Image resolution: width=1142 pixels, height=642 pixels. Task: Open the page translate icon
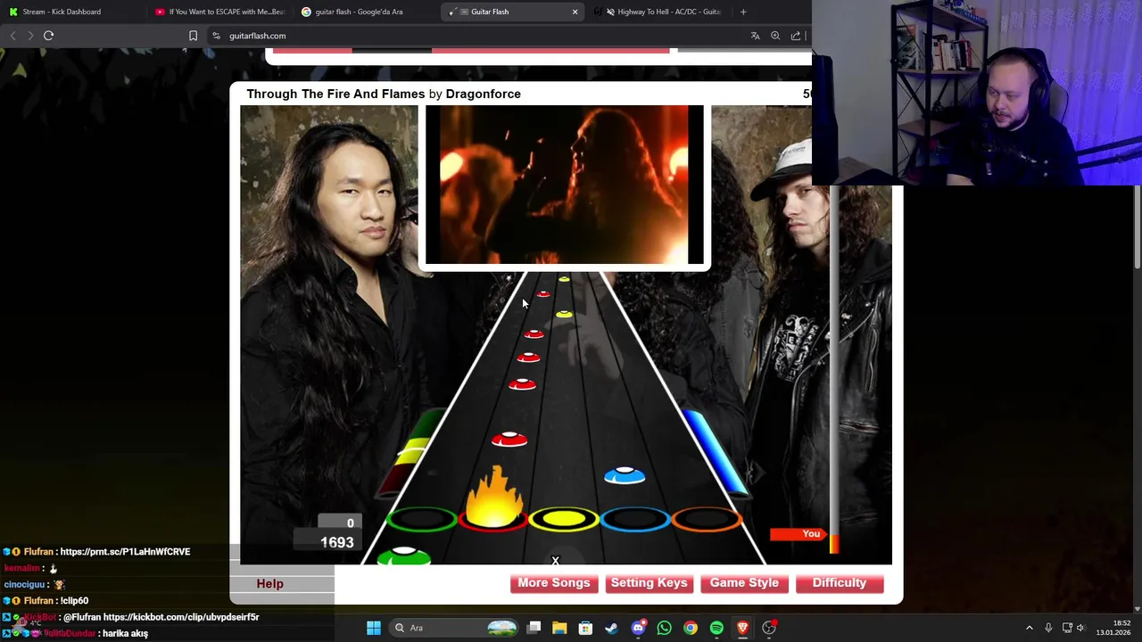[755, 36]
